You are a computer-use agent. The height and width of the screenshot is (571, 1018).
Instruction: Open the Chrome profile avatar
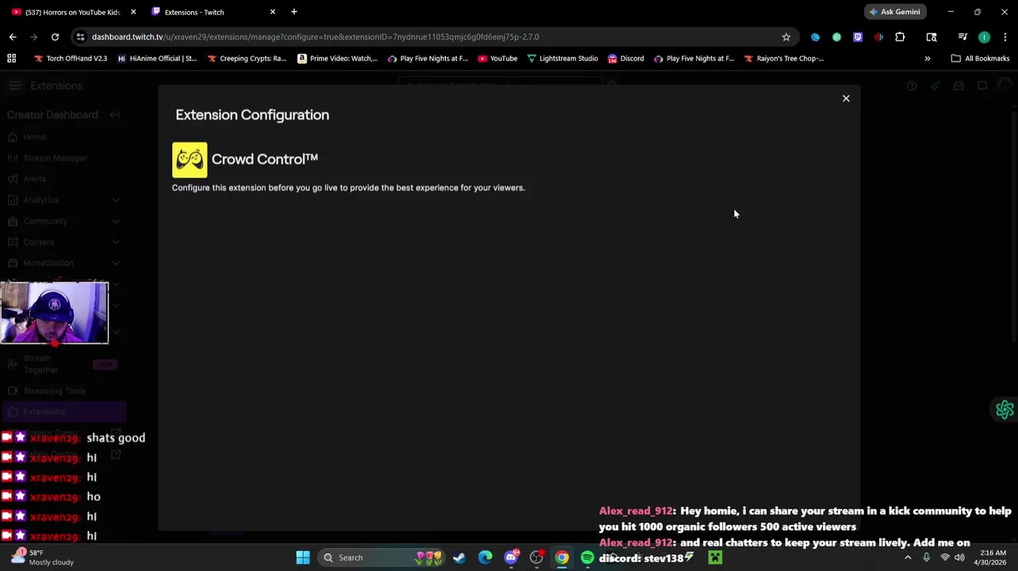[x=984, y=36]
